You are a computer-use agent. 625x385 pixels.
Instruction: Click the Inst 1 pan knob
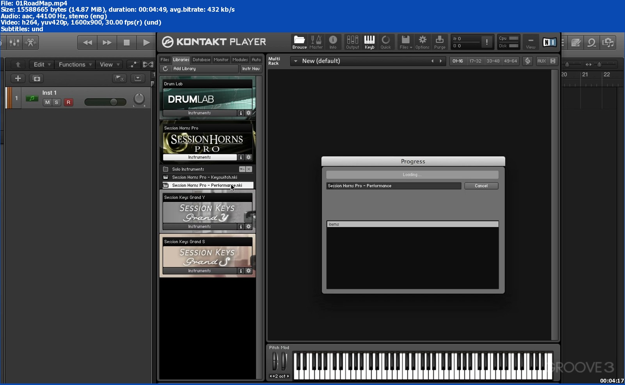[139, 99]
